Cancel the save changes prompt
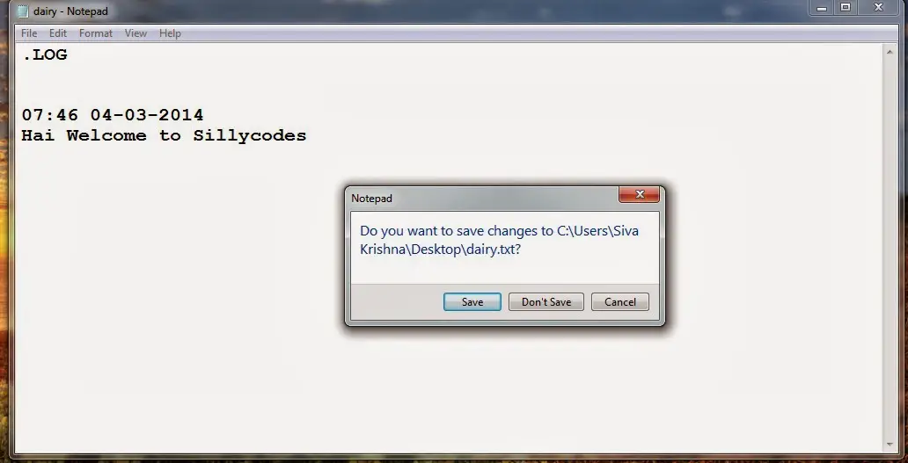908x463 pixels. pos(619,301)
